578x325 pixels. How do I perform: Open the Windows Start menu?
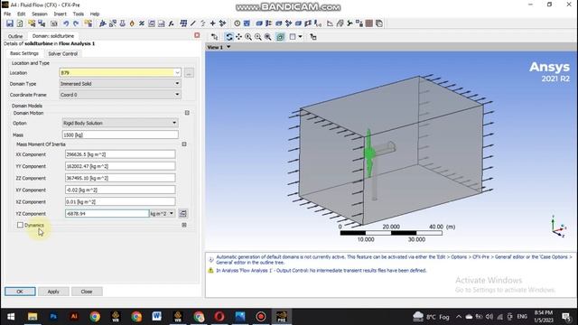pyautogui.click(x=11, y=317)
